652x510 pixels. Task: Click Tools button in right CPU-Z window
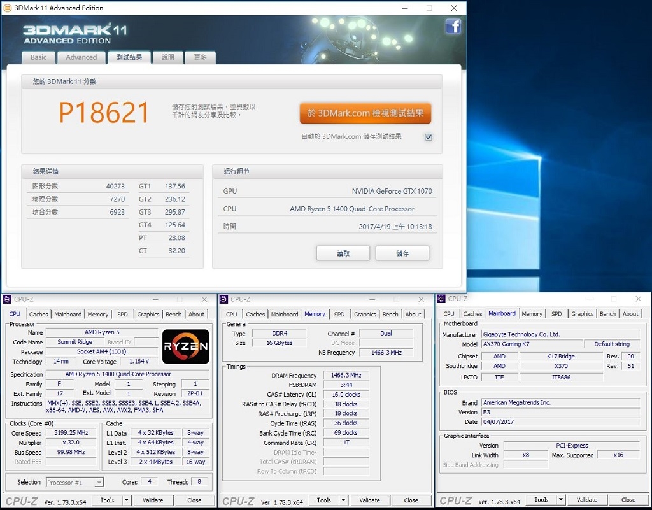541,500
